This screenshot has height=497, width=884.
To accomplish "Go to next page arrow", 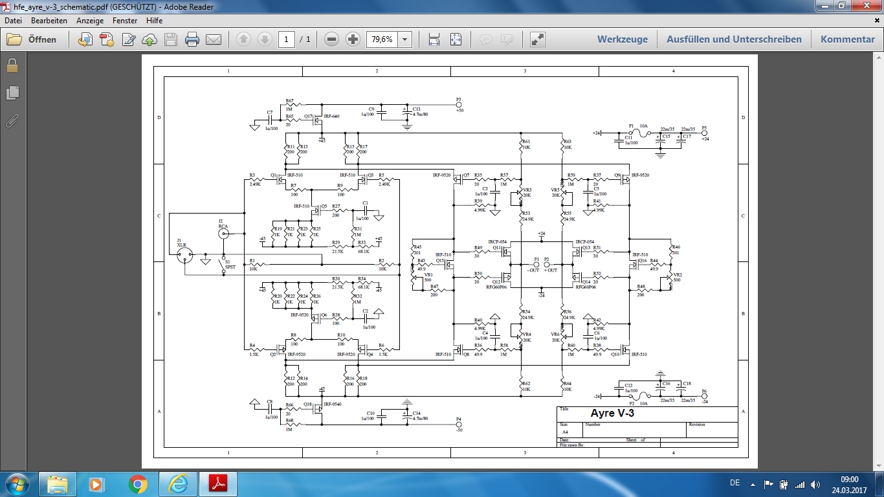I will tap(265, 39).
